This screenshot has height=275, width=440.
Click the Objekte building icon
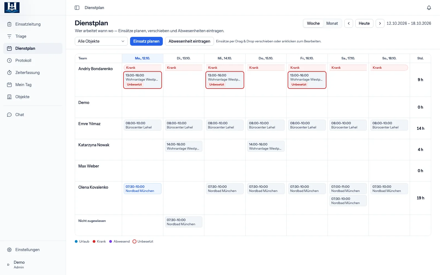[x=9, y=97]
